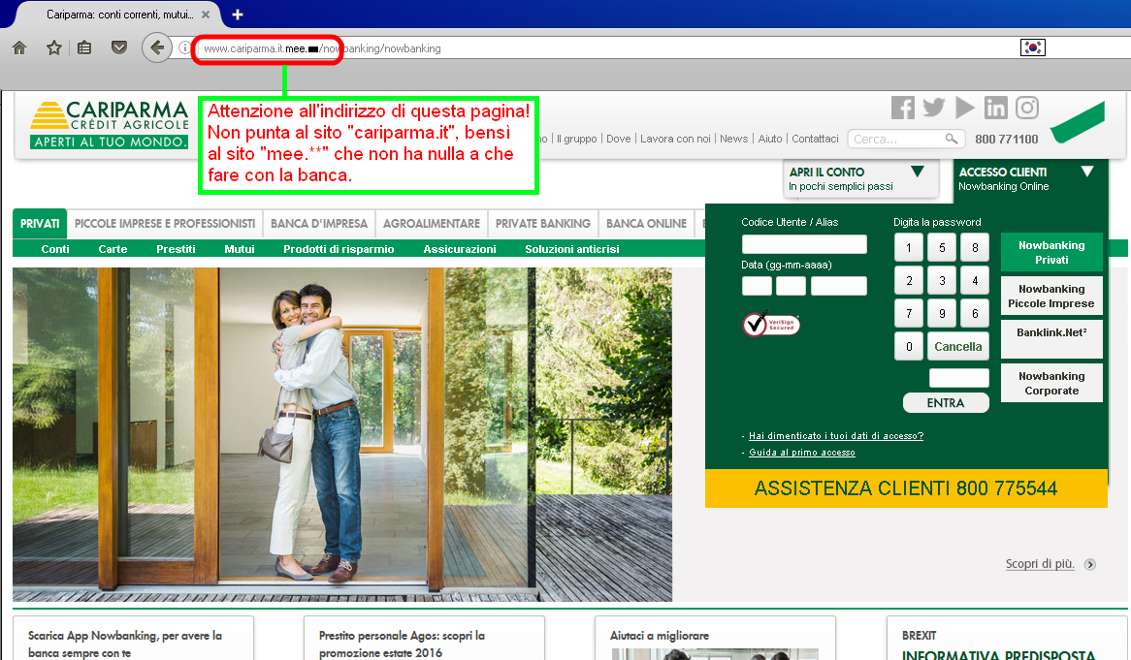Open the Contattaci link

815,139
